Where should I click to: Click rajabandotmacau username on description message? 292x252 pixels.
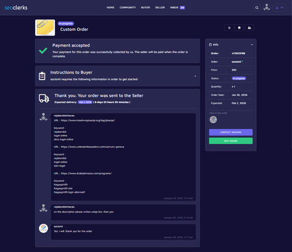(x=64, y=207)
